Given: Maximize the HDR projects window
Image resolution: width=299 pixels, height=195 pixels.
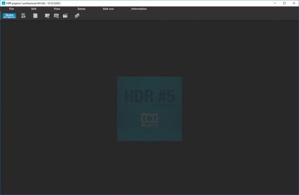Looking at the screenshot, I should 284,3.
